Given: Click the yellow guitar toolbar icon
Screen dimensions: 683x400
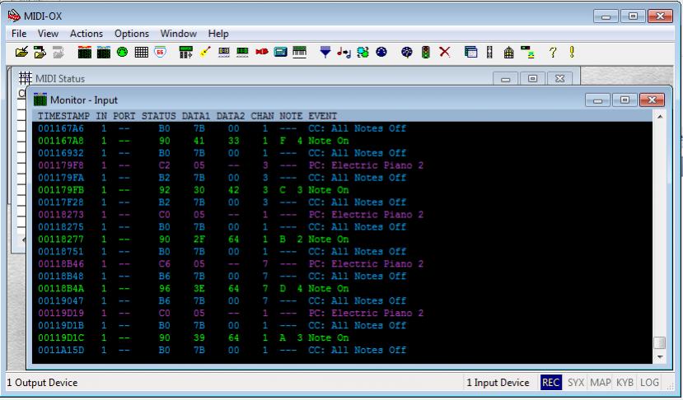Looking at the screenshot, I should (204, 52).
